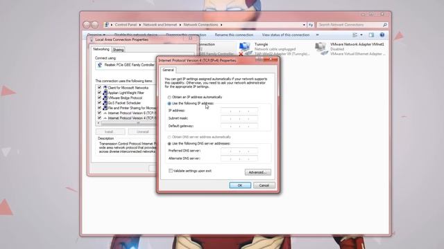Image resolution: width=444 pixels, height=249 pixels.
Task: Click the Advanced... button
Action: click(x=257, y=172)
